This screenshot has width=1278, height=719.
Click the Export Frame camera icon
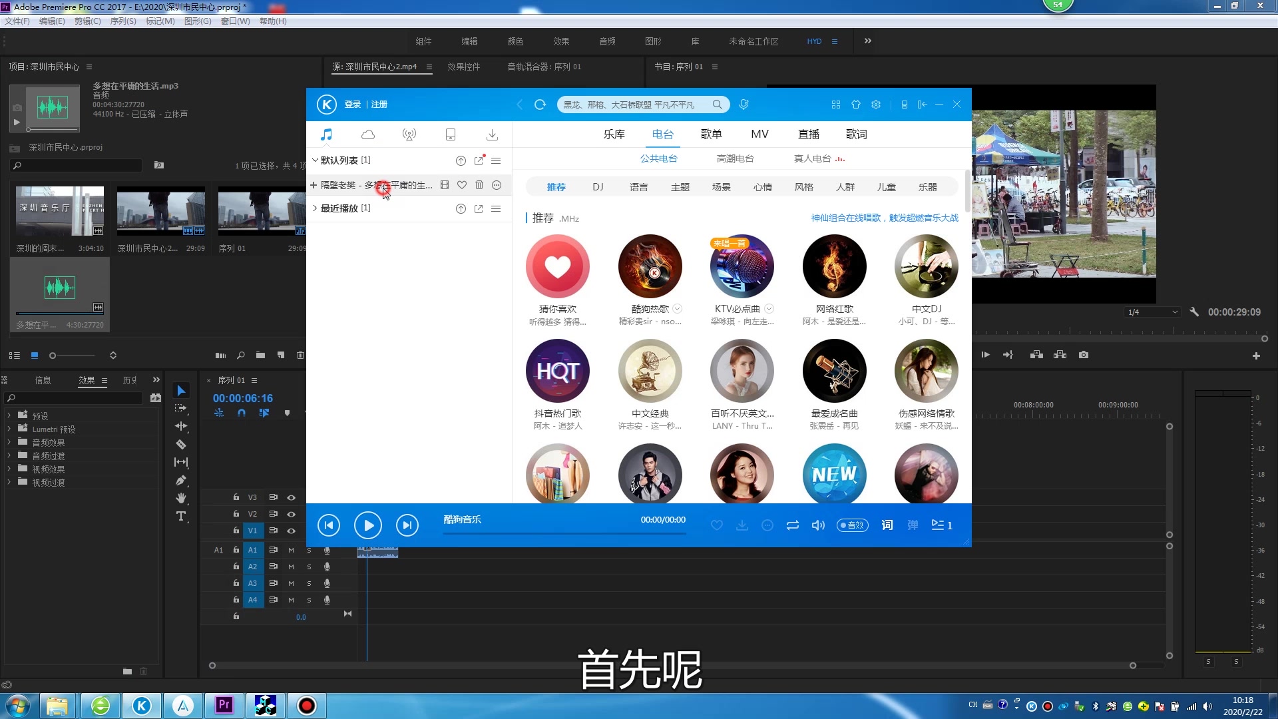[x=1084, y=355]
